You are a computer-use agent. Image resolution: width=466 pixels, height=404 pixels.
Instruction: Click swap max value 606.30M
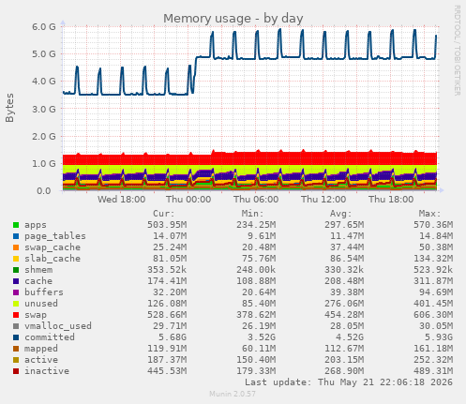click(x=433, y=315)
